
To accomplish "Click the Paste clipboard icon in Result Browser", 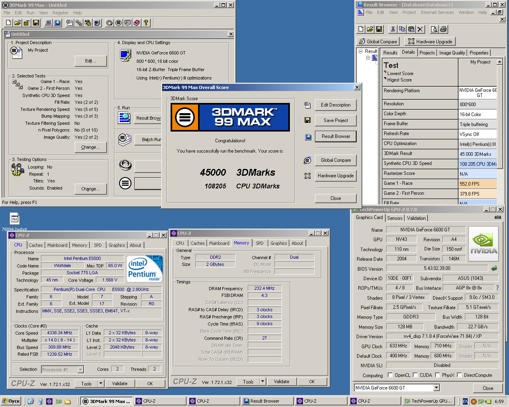I will pos(411,29).
